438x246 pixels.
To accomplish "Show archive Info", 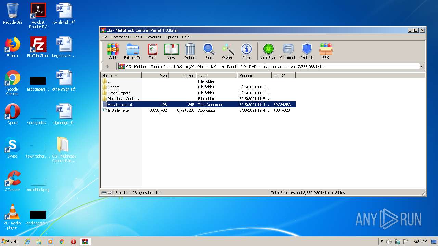I will pyautogui.click(x=246, y=52).
